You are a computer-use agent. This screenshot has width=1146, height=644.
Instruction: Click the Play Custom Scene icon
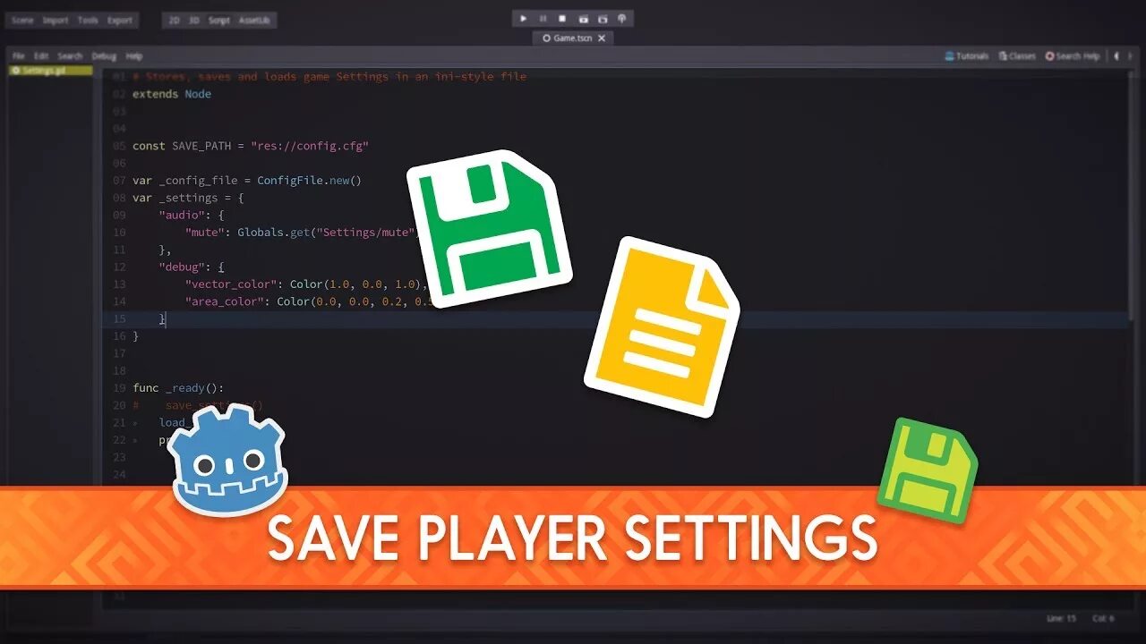tap(603, 19)
